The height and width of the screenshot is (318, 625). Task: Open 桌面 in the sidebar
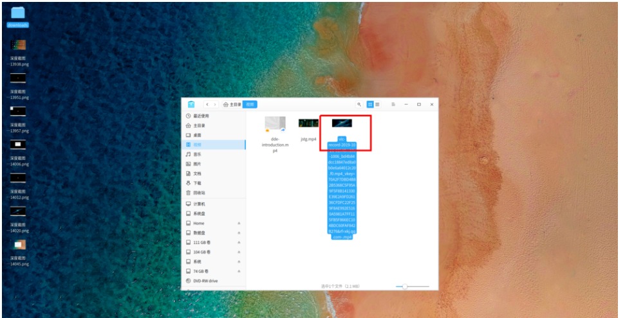click(214, 136)
